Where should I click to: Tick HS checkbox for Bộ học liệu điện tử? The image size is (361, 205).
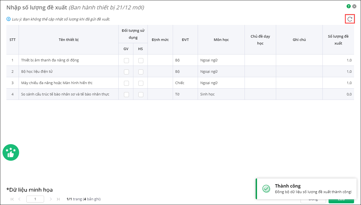pos(141,72)
